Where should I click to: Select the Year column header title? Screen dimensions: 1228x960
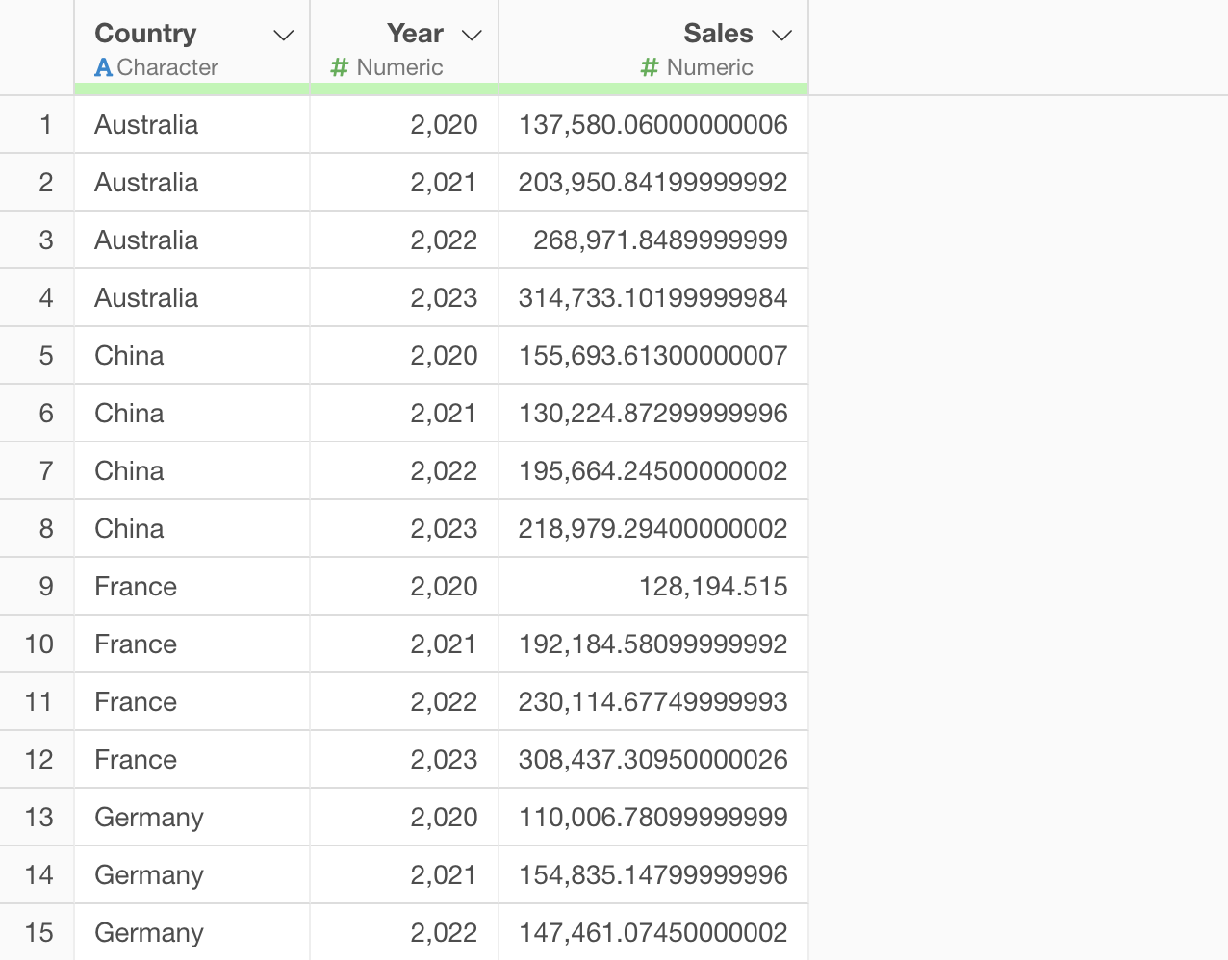[x=415, y=34]
